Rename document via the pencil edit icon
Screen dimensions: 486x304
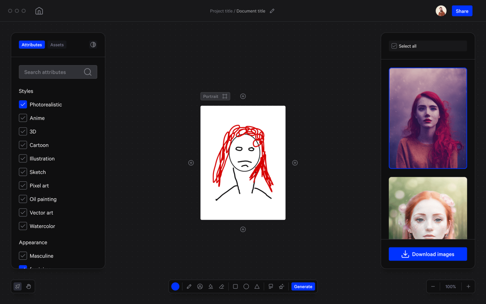(272, 11)
